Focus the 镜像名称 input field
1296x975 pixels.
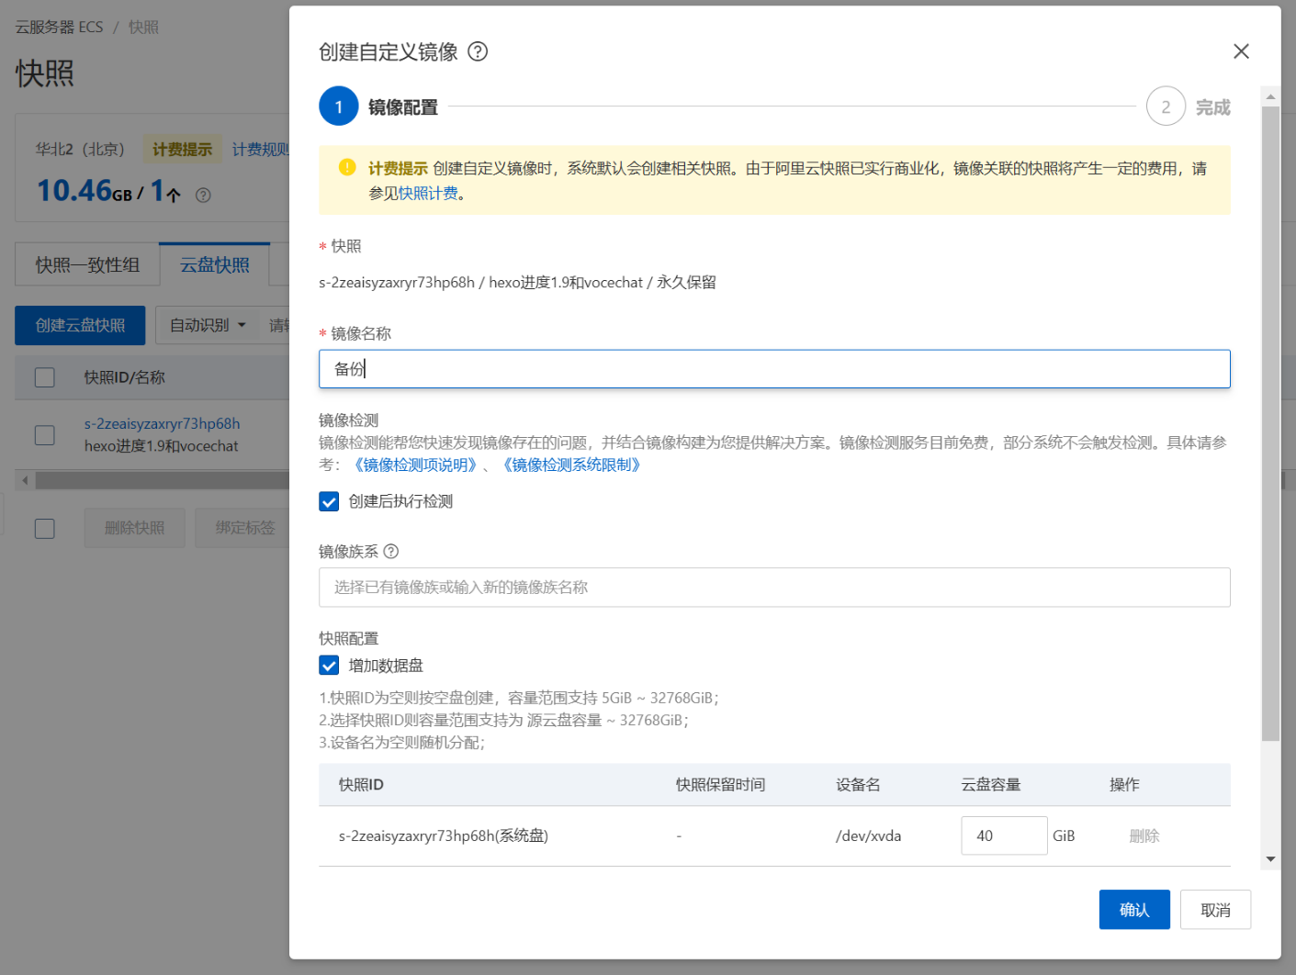click(x=774, y=369)
